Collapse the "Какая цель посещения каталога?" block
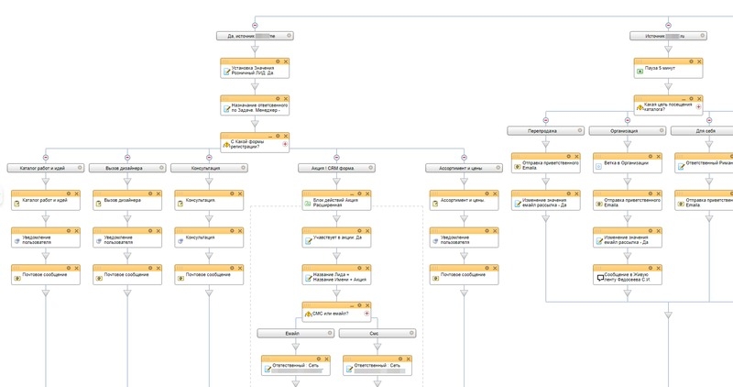 tap(682, 98)
